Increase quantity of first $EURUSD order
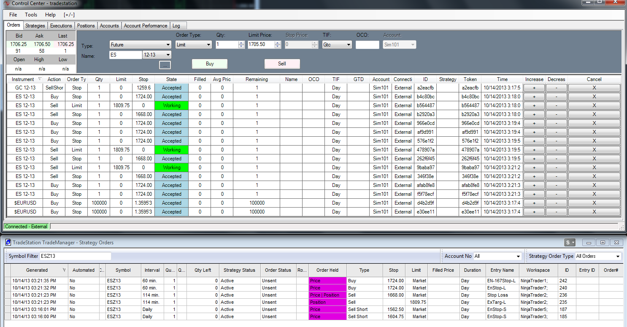The width and height of the screenshot is (627, 327). click(534, 203)
